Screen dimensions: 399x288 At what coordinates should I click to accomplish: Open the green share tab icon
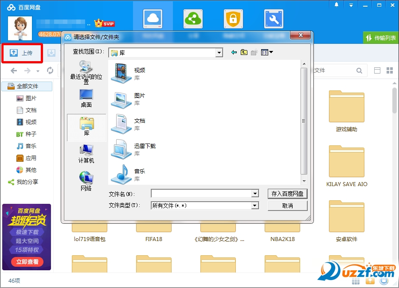pyautogui.click(x=193, y=19)
